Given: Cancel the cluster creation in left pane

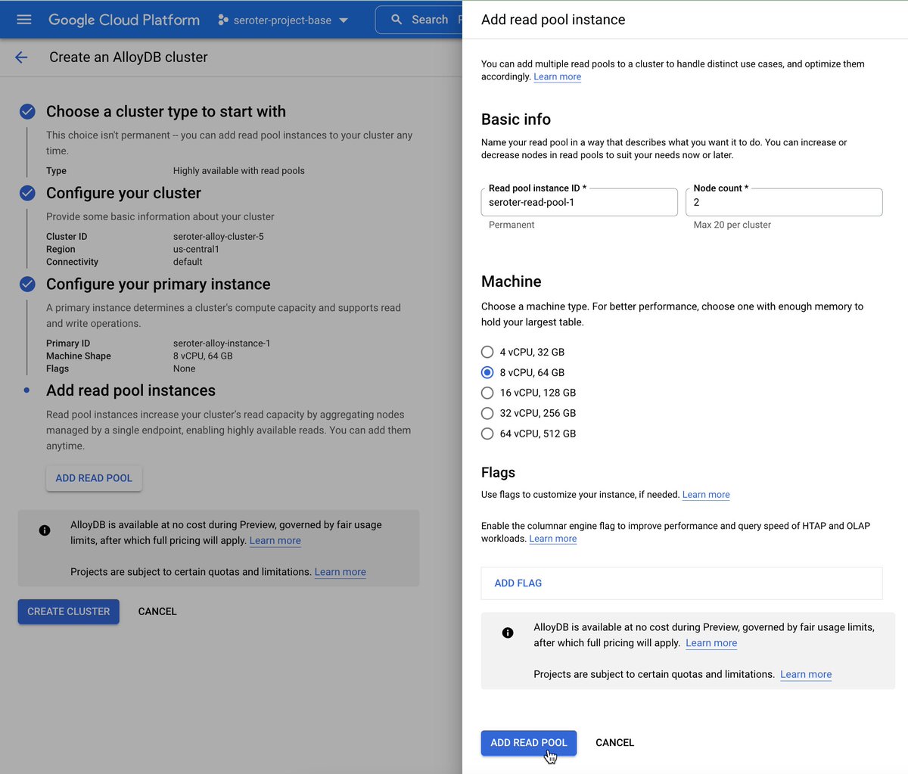Looking at the screenshot, I should coord(157,611).
